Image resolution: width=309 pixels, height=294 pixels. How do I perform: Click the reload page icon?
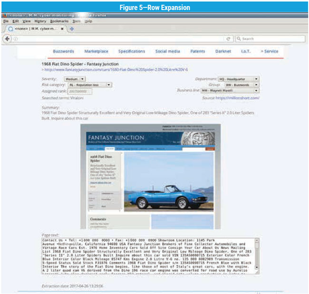[x=228, y=39]
